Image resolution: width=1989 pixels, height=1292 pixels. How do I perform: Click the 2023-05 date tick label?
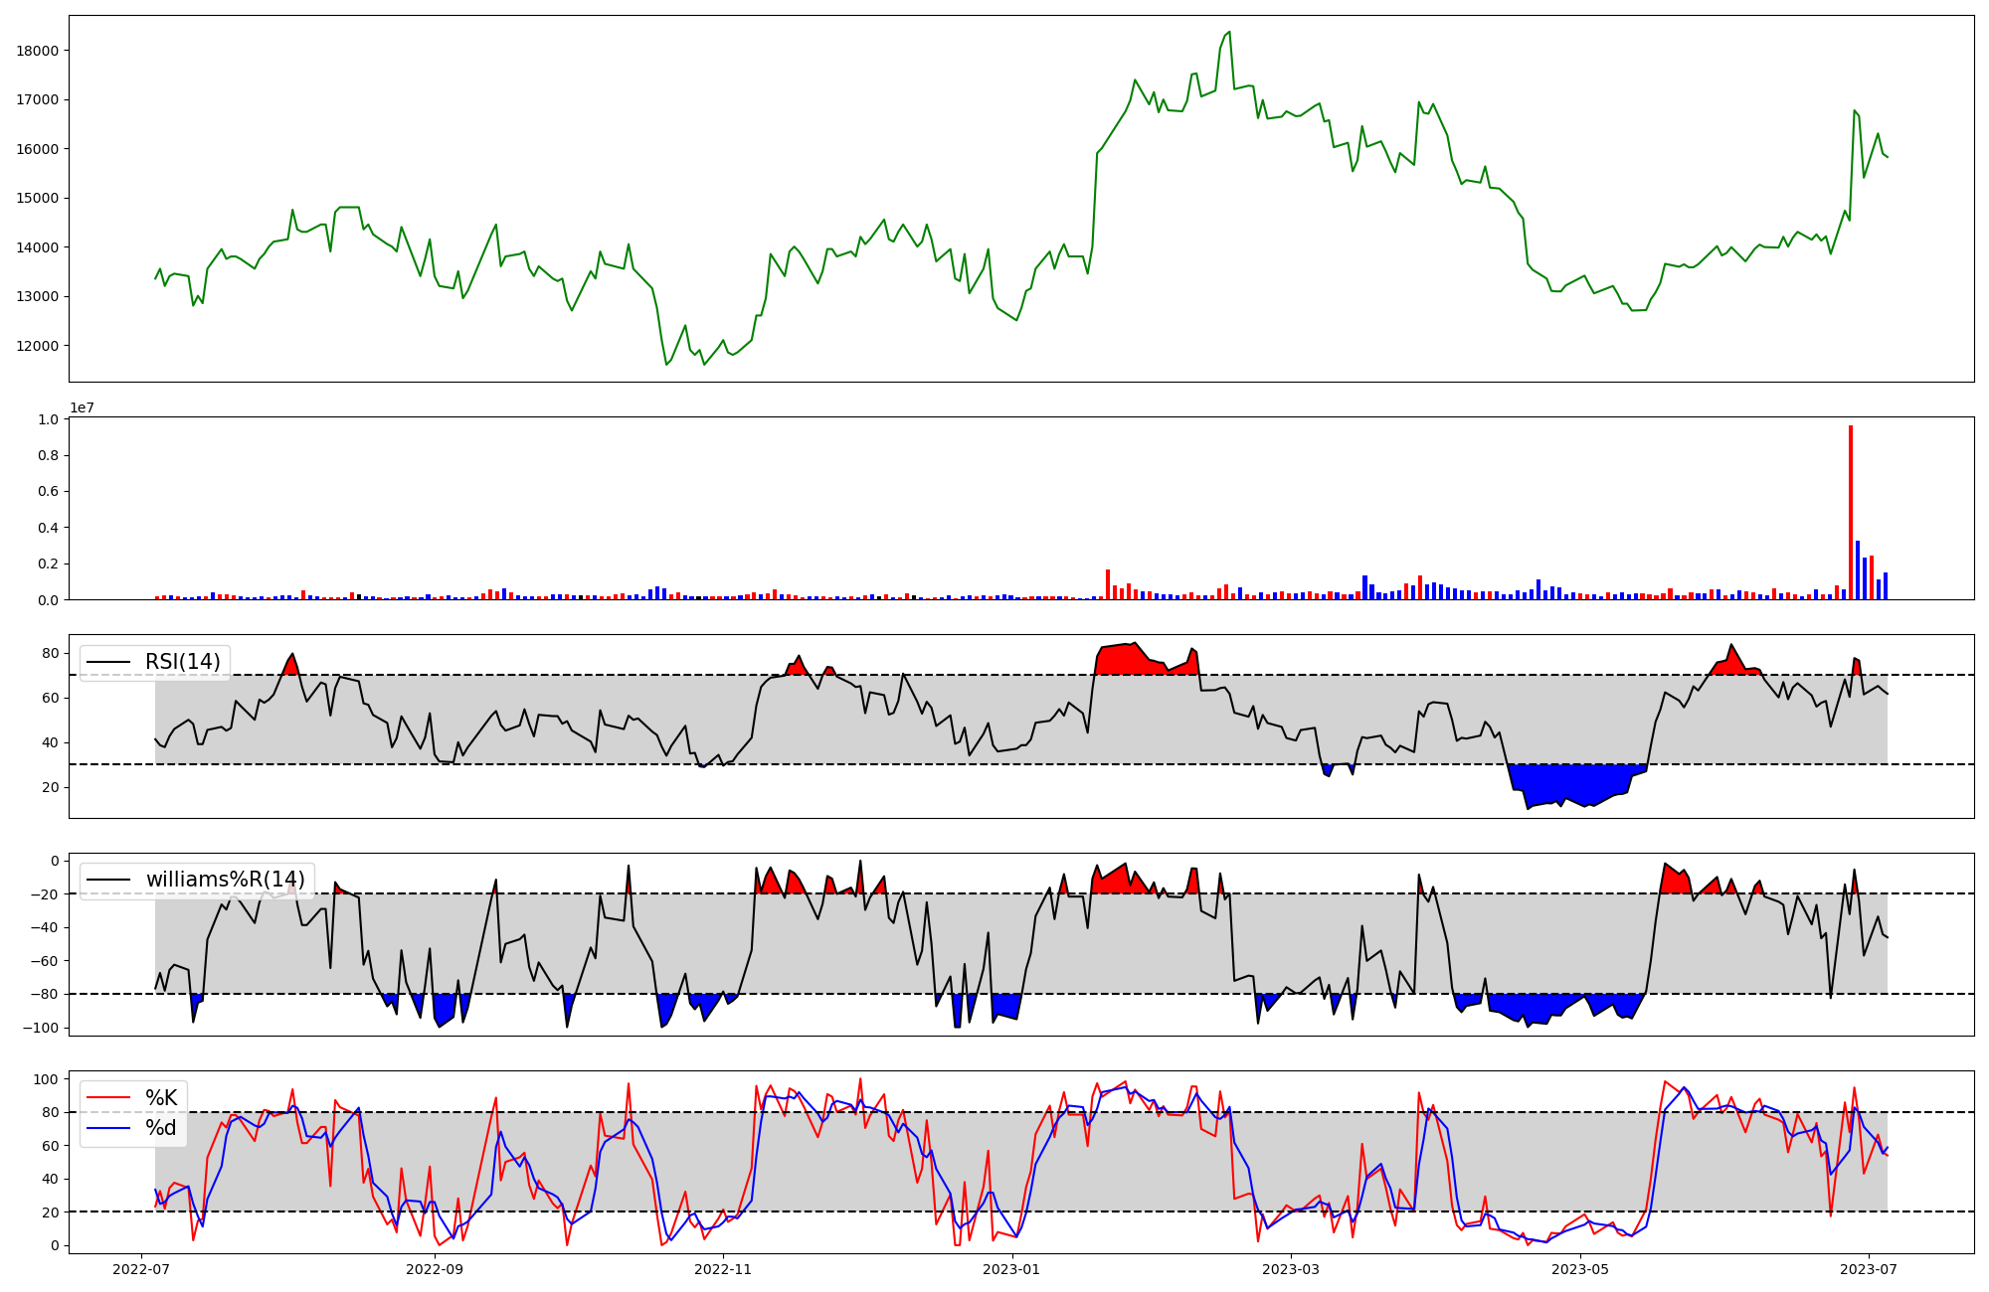pyautogui.click(x=1579, y=1269)
